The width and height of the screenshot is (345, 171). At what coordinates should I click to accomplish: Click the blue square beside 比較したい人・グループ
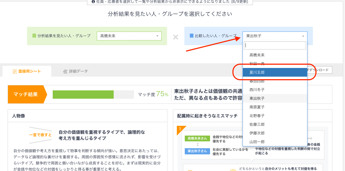tap(191, 36)
